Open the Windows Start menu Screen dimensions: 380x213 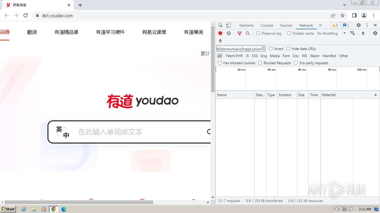click(x=8, y=209)
